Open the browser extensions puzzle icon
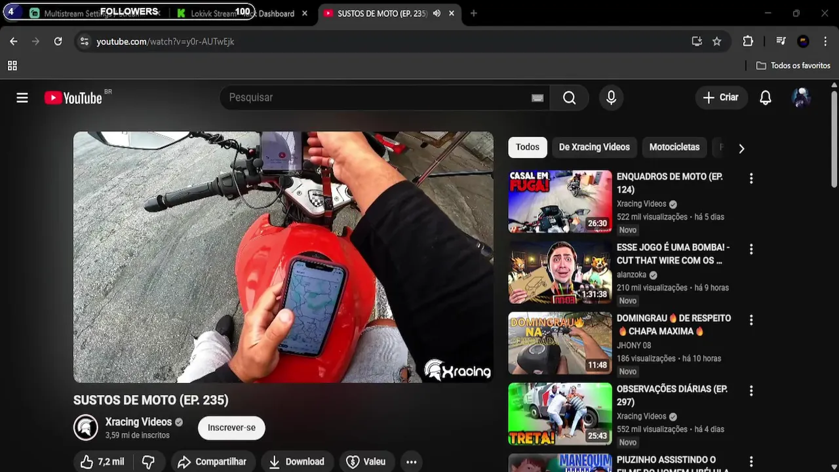Viewport: 839px width, 472px height. 748,41
